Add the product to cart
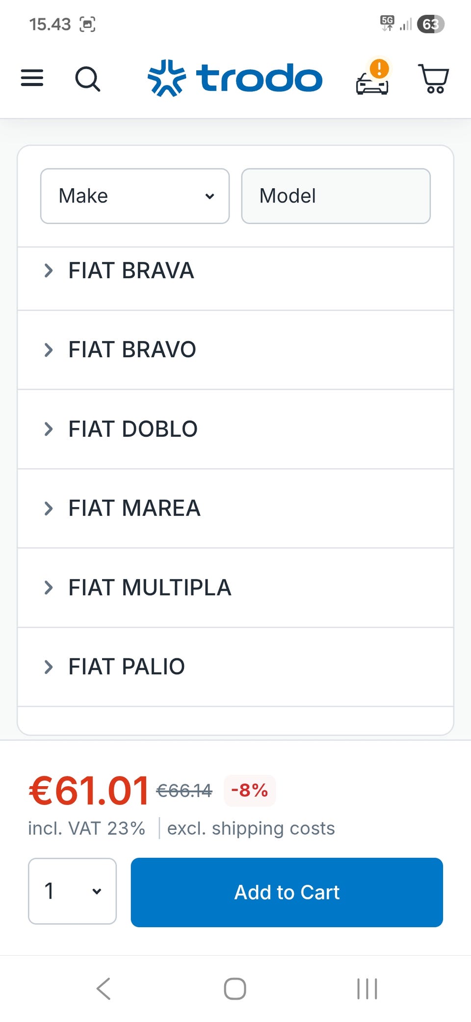Image resolution: width=471 pixels, height=1022 pixels. tap(287, 892)
